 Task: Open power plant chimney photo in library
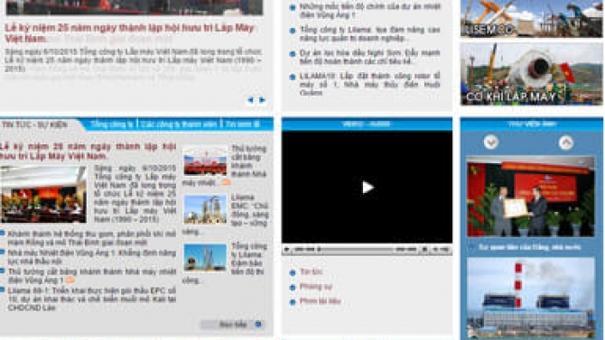click(531, 298)
